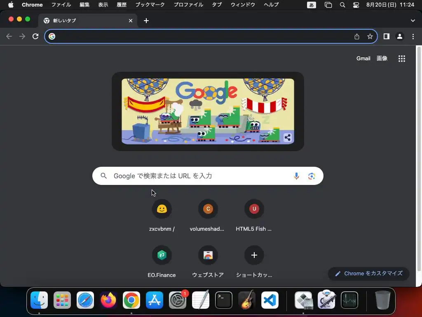
Task: Open the zxcvbnm / shortcut
Action: [x=162, y=215]
